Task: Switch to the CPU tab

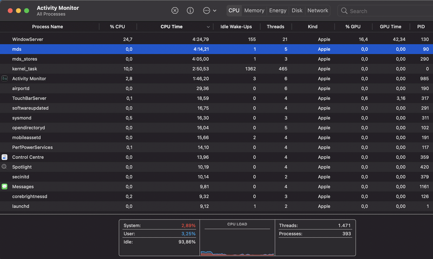Action: (234, 10)
